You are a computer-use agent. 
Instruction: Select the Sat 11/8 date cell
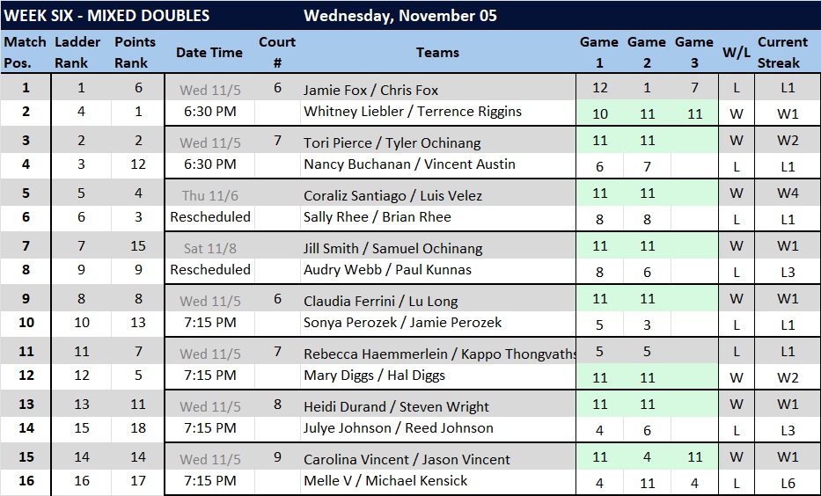click(x=209, y=248)
